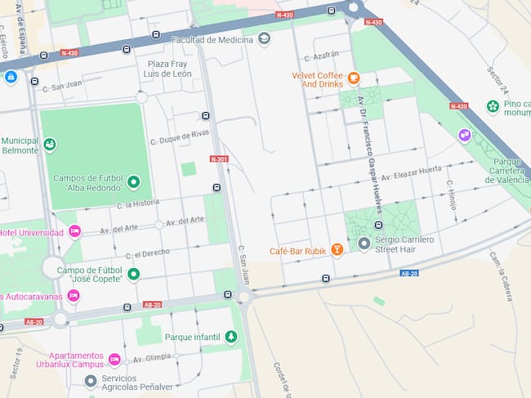
Task: Select the Campo de Fútbol José Copete marker
Action: (x=133, y=274)
